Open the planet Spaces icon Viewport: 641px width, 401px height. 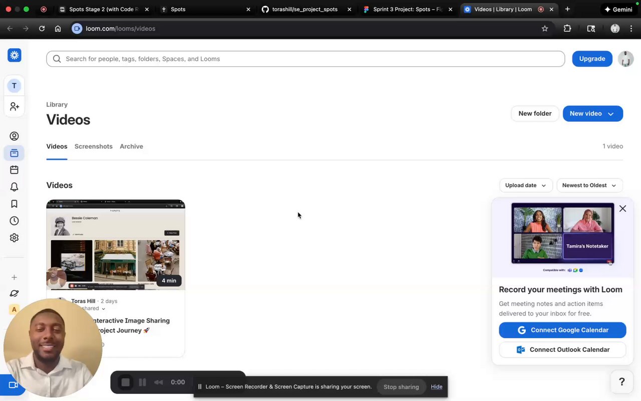(x=14, y=293)
